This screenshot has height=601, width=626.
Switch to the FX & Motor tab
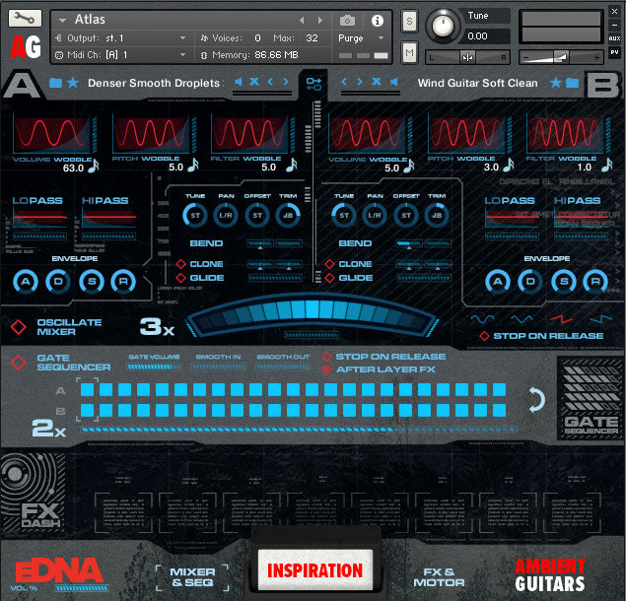tap(438, 576)
